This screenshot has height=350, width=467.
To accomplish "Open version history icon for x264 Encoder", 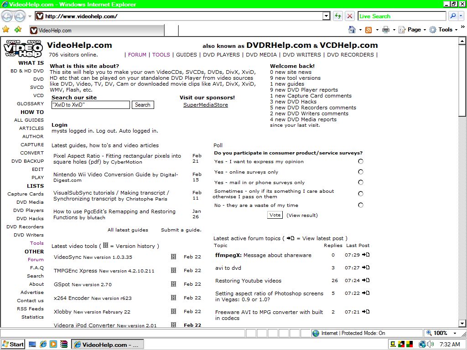I will (x=173, y=298).
